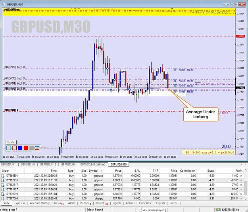
Task: Maximize the GBPUSD,M30 chart window
Action: pyautogui.click(x=234, y=4)
